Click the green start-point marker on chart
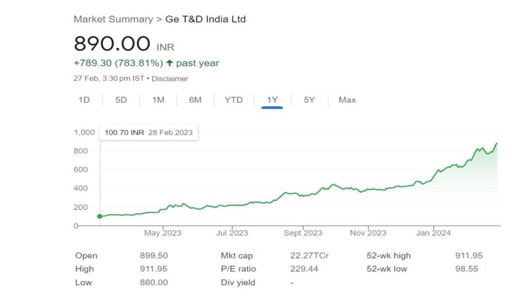Viewport: 527px width, 296px height. [x=100, y=216]
